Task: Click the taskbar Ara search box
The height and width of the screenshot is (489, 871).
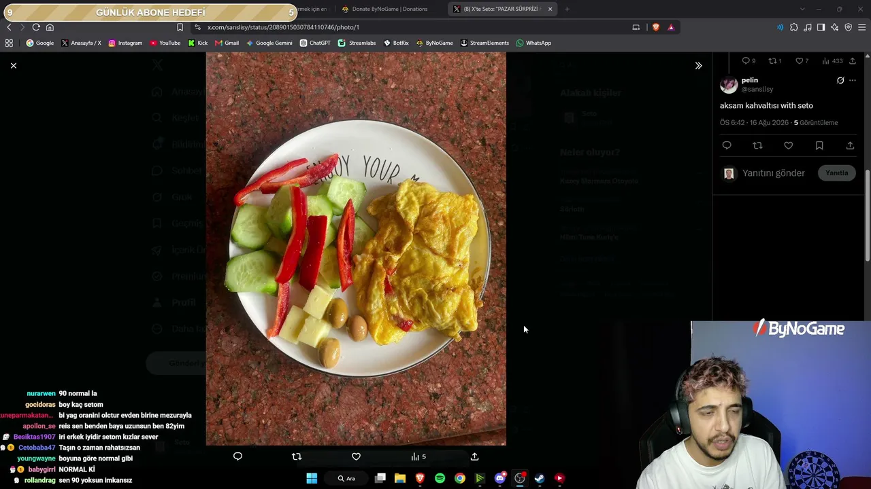Action: click(x=346, y=478)
